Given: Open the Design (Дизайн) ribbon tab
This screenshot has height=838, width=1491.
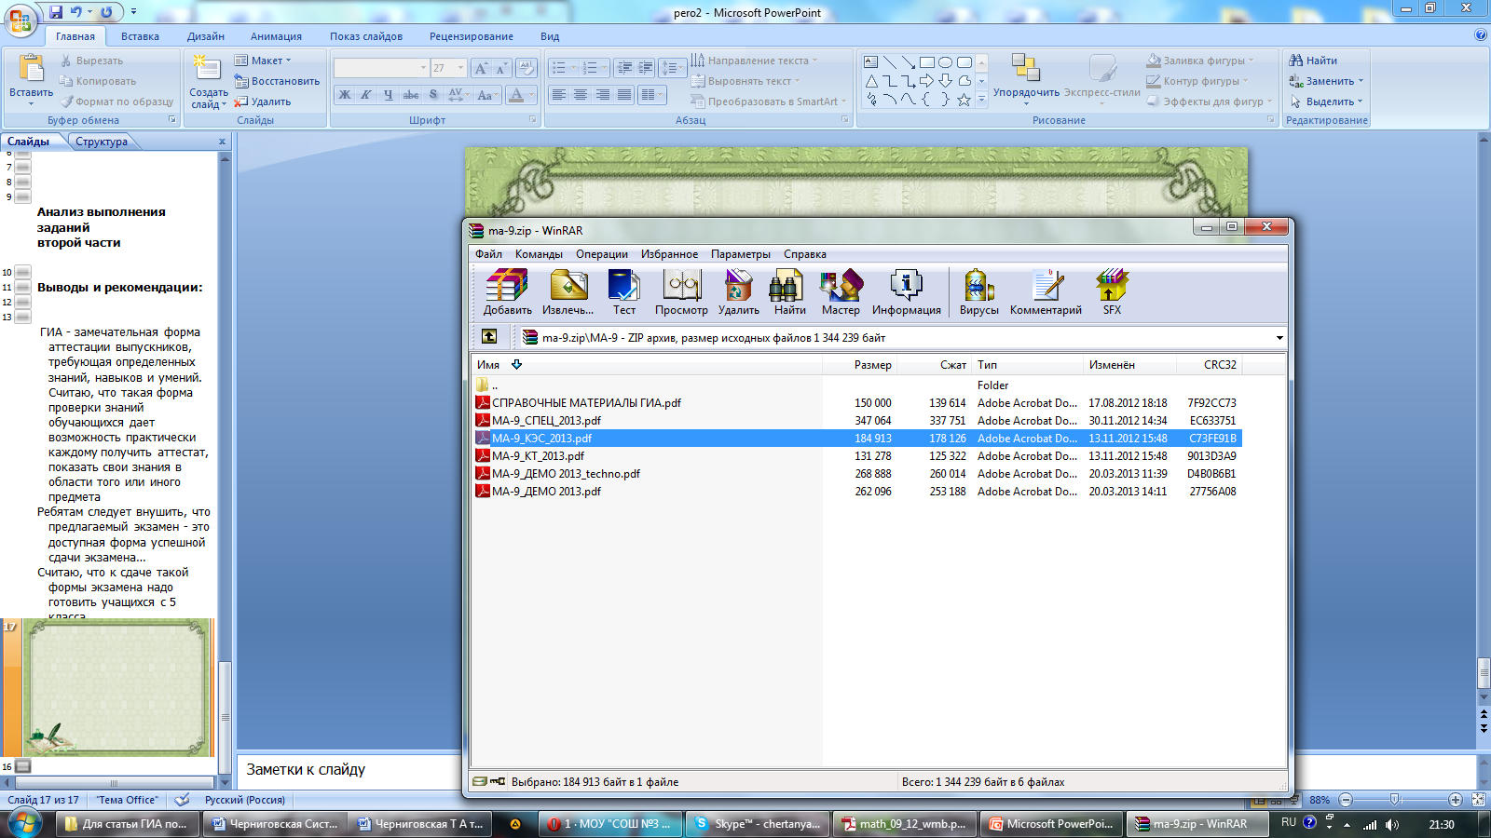Looking at the screenshot, I should pyautogui.click(x=206, y=36).
